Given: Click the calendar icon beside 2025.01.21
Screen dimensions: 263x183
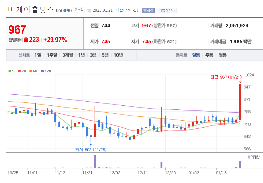Looking at the screenshot, I should click(89, 11).
